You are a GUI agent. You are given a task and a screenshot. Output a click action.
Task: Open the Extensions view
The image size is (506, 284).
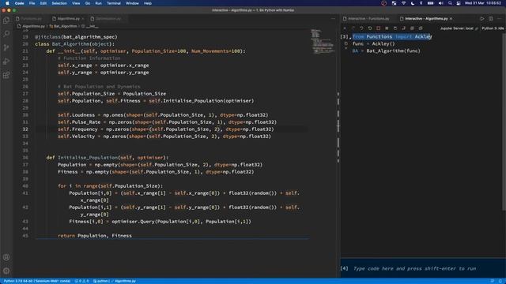(x=6, y=76)
